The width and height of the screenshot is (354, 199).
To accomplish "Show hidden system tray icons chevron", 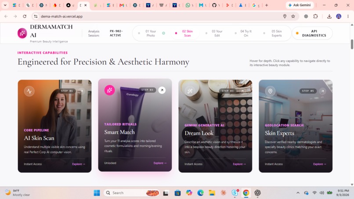I will tap(298, 193).
